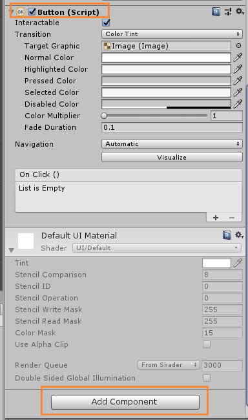Click the Color Multiplier value field
This screenshot has height=420, width=248.
click(227, 116)
